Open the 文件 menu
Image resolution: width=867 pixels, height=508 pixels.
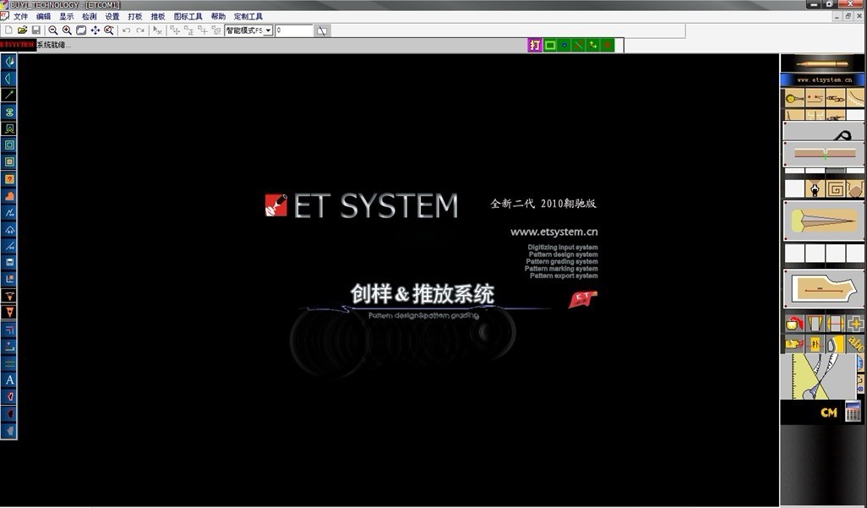[23, 15]
